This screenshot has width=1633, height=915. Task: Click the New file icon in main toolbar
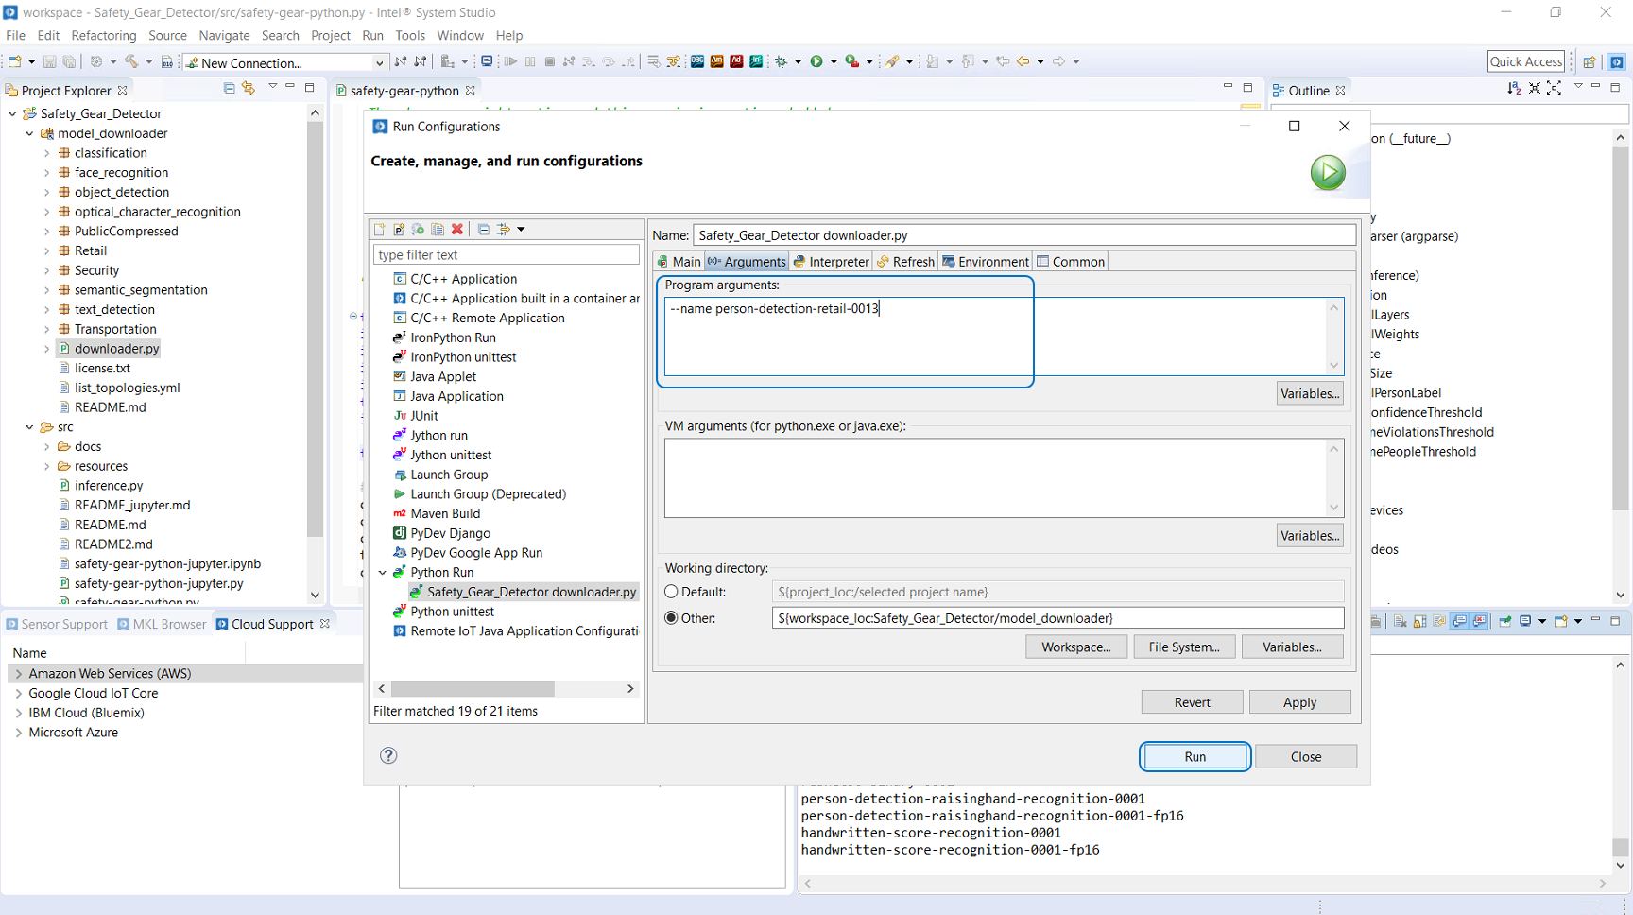click(x=15, y=61)
